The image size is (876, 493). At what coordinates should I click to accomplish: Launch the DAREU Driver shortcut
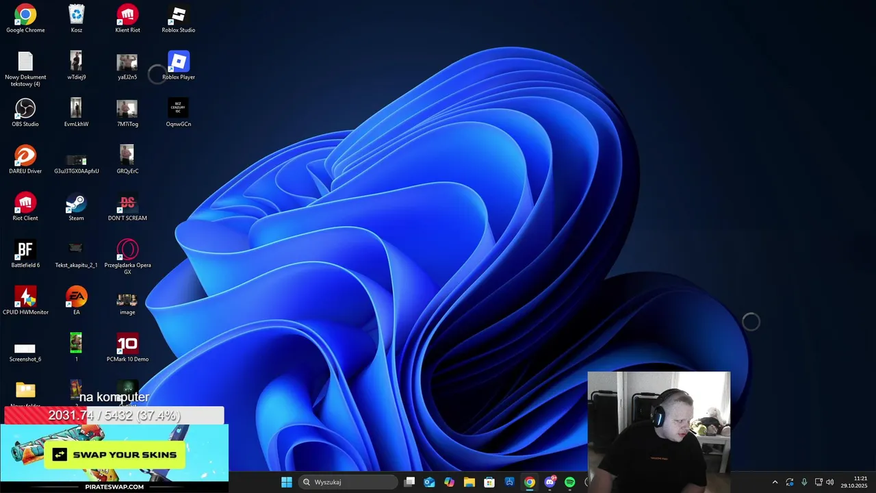[x=25, y=160]
